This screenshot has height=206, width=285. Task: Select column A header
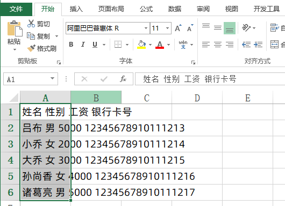(45, 98)
